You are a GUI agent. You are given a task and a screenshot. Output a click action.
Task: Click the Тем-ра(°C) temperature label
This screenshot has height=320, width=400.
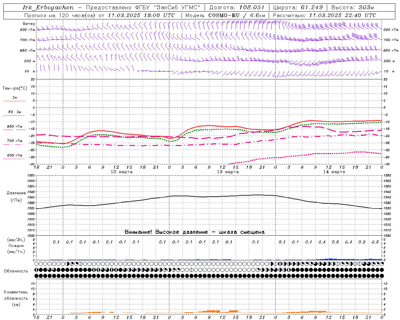(15, 88)
